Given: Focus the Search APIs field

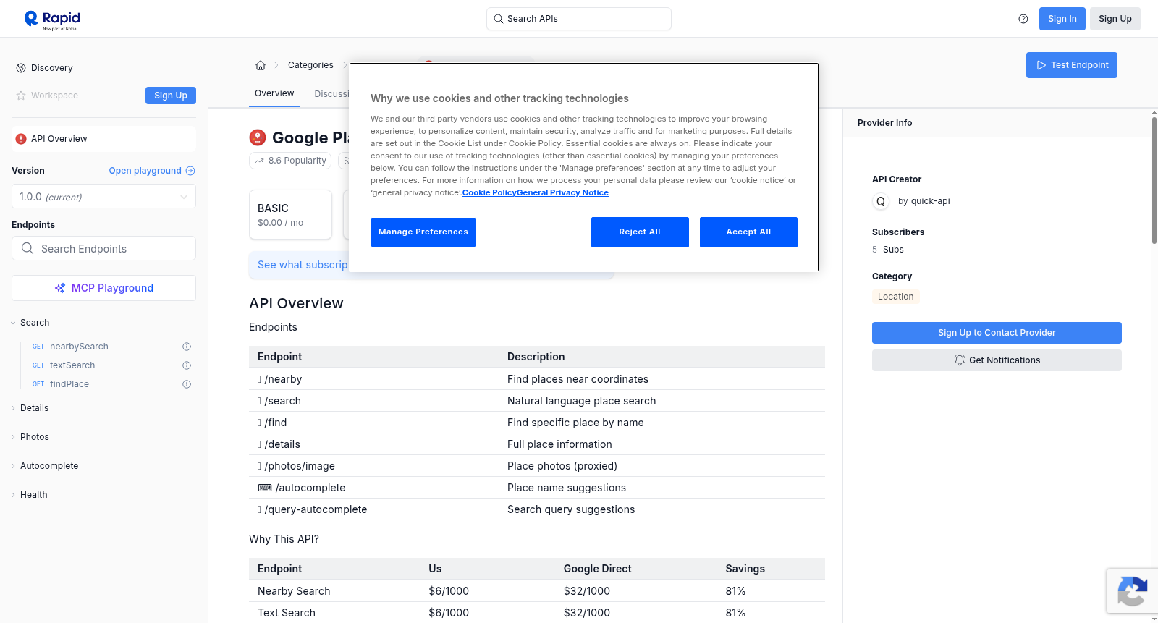Looking at the screenshot, I should pos(579,19).
